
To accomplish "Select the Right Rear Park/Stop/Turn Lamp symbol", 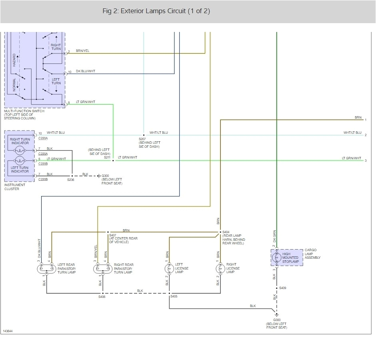I will tap(102, 269).
